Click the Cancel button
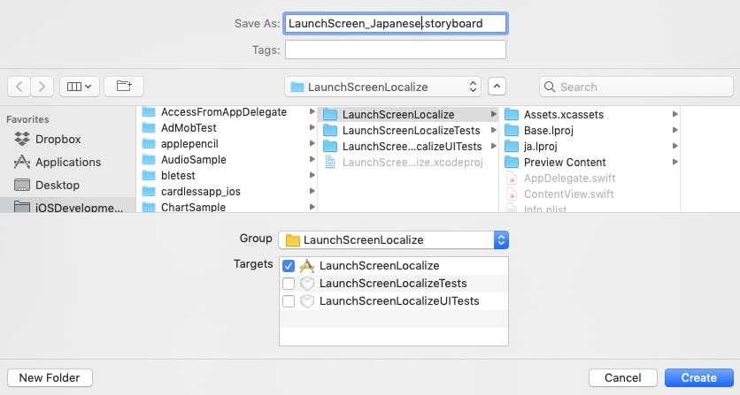740x395 pixels. (623, 378)
